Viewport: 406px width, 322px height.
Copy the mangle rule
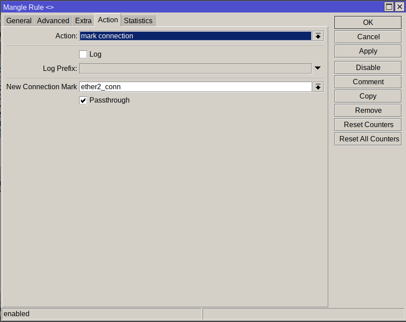(x=368, y=96)
